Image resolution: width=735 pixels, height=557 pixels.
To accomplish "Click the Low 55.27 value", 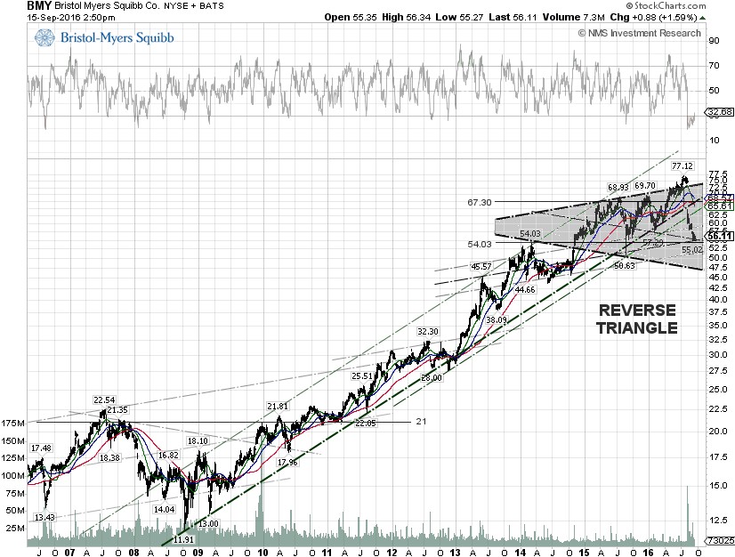I will click(x=460, y=17).
